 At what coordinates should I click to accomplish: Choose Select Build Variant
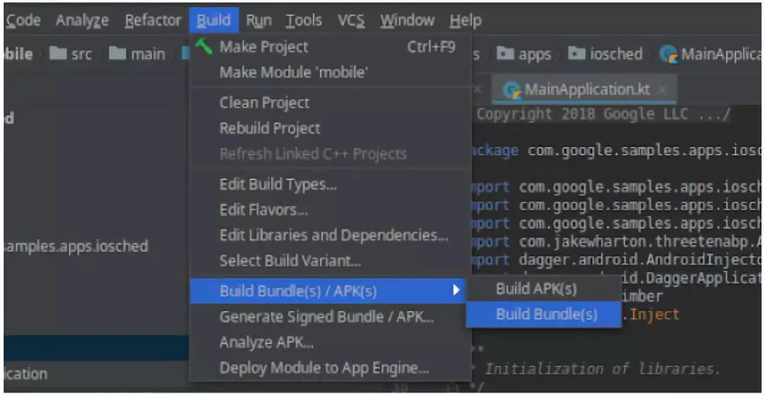click(330, 261)
